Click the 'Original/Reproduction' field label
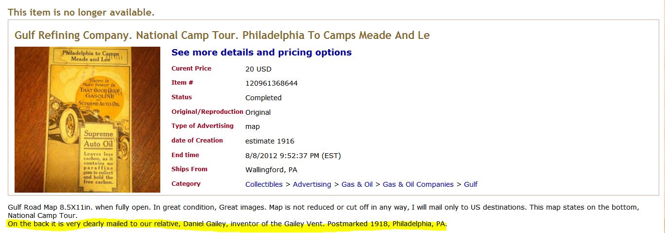Viewport: 665px width, 233px height. [207, 112]
